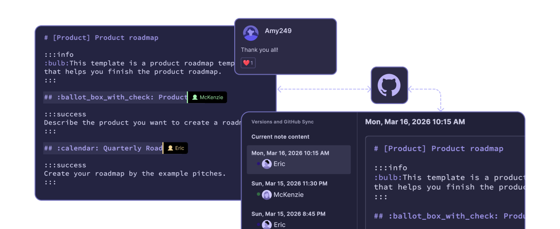Click the ':calendar: Quarterly Road' heading in the editor

[103, 148]
